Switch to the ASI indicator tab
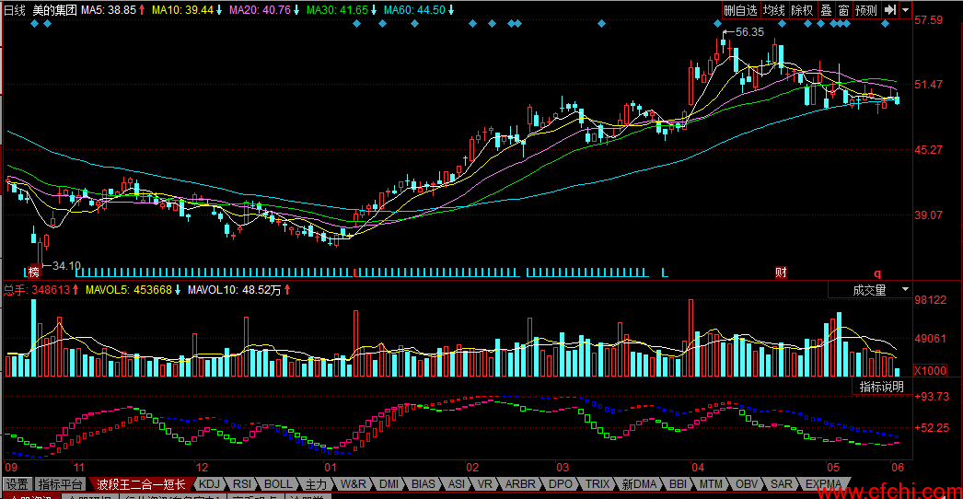Screen dimensions: 963x499 [x=457, y=483]
